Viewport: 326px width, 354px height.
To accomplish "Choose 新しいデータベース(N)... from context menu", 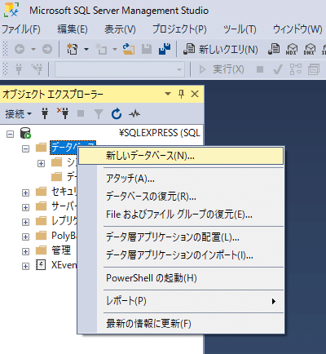I will point(181,156).
